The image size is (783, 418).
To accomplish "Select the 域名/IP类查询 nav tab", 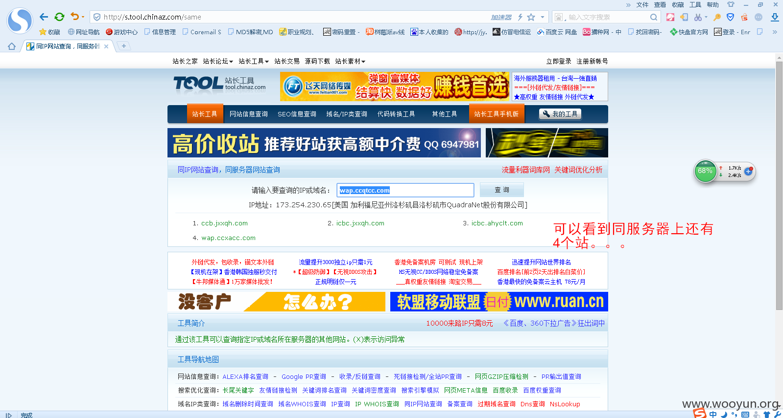I will coord(347,114).
